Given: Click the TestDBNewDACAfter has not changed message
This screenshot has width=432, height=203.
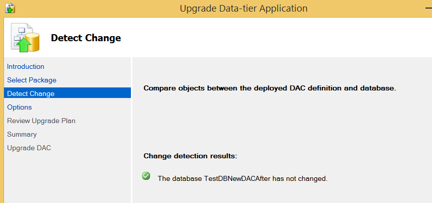Looking at the screenshot, I should point(243,178).
